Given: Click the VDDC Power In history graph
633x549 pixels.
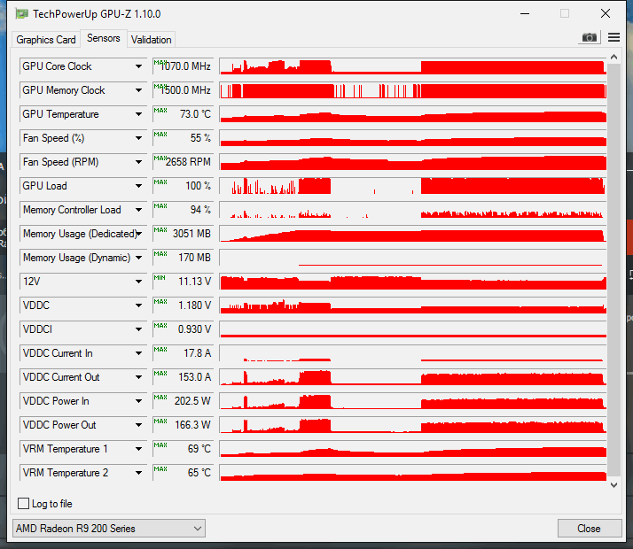Looking at the screenshot, I should [x=413, y=401].
